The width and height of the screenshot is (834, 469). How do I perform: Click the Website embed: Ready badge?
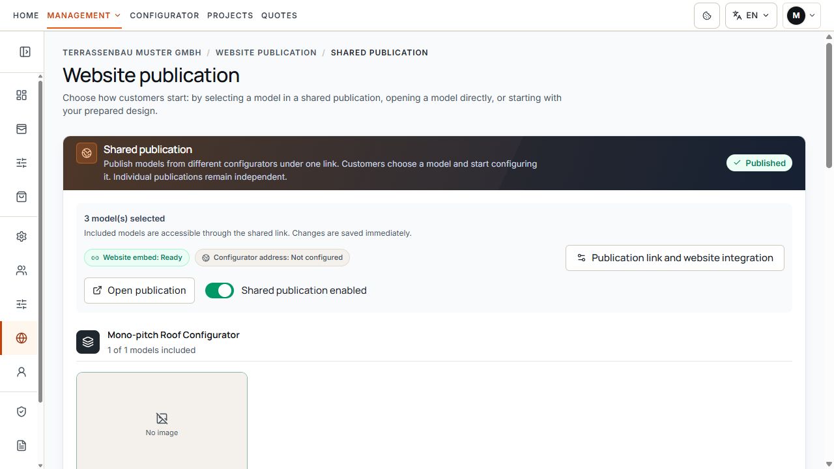coord(137,257)
